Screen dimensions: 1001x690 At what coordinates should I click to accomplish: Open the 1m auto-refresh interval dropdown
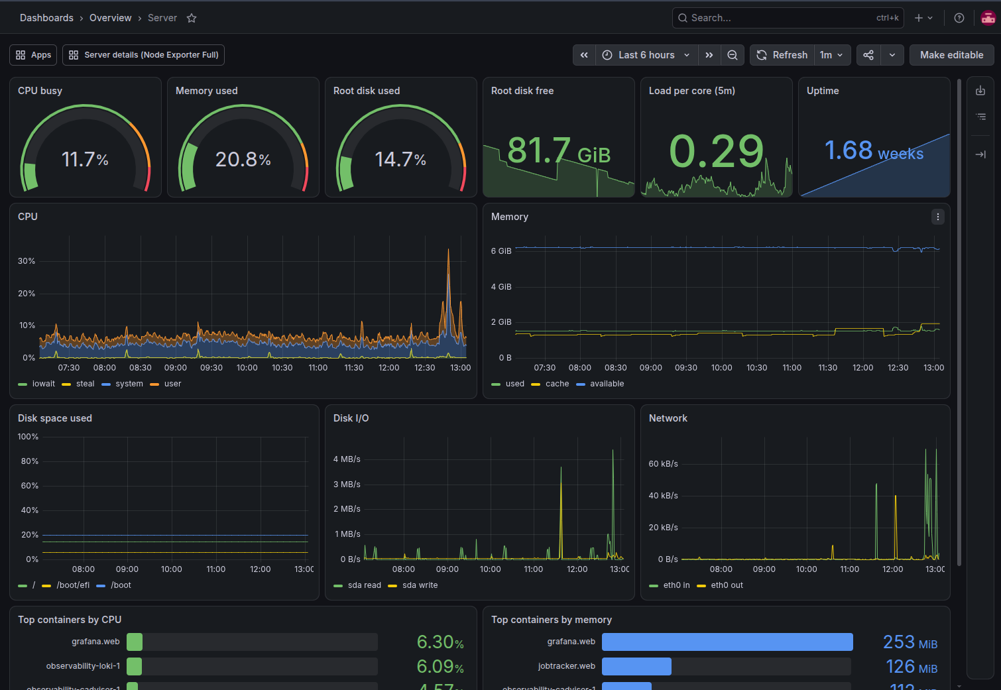(831, 55)
